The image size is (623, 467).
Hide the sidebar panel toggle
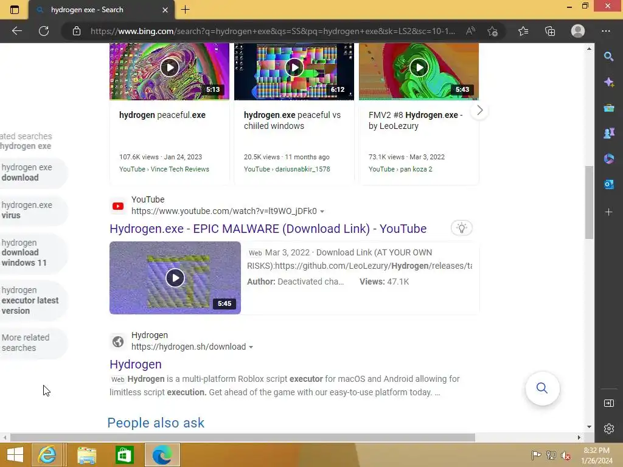(608, 403)
